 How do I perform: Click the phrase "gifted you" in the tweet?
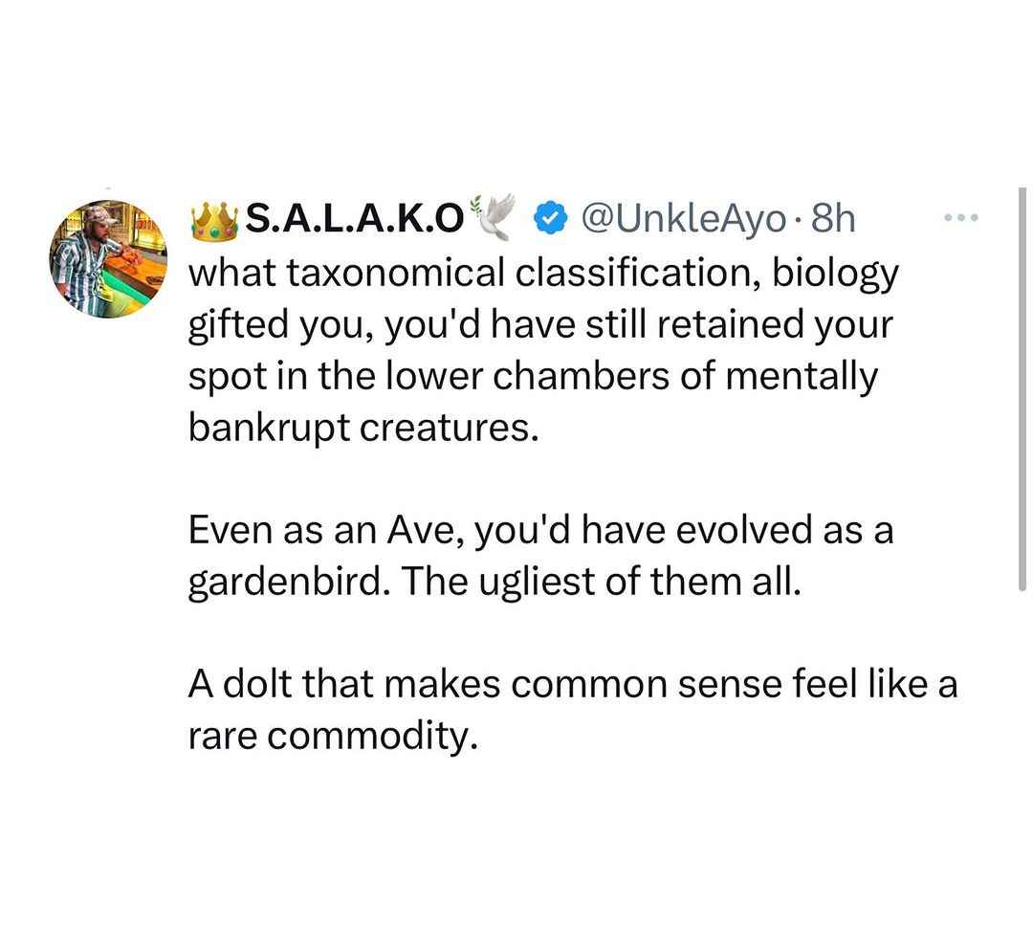(276, 325)
